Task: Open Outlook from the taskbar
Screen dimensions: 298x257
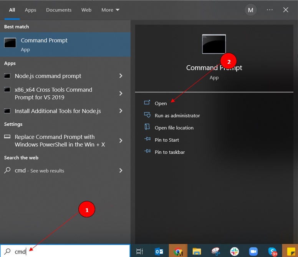Action: tap(159, 252)
